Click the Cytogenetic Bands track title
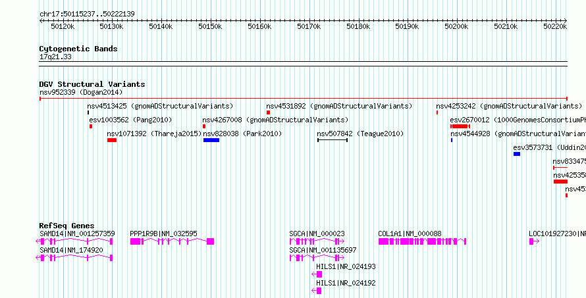 [78, 49]
